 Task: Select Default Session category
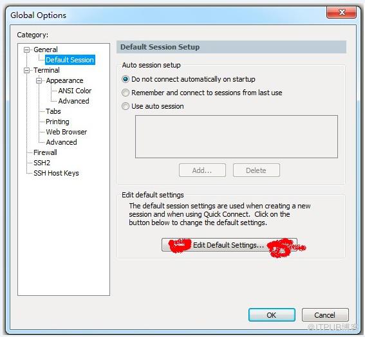(70, 60)
